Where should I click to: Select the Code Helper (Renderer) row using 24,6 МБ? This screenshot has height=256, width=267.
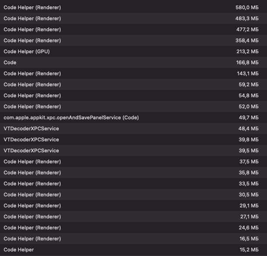click(133, 228)
